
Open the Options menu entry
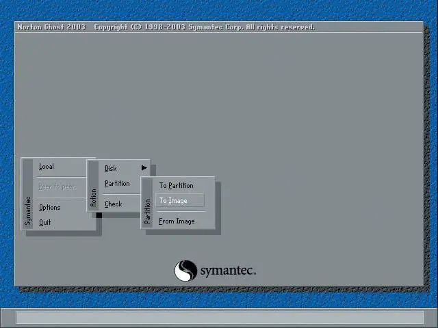click(49, 208)
